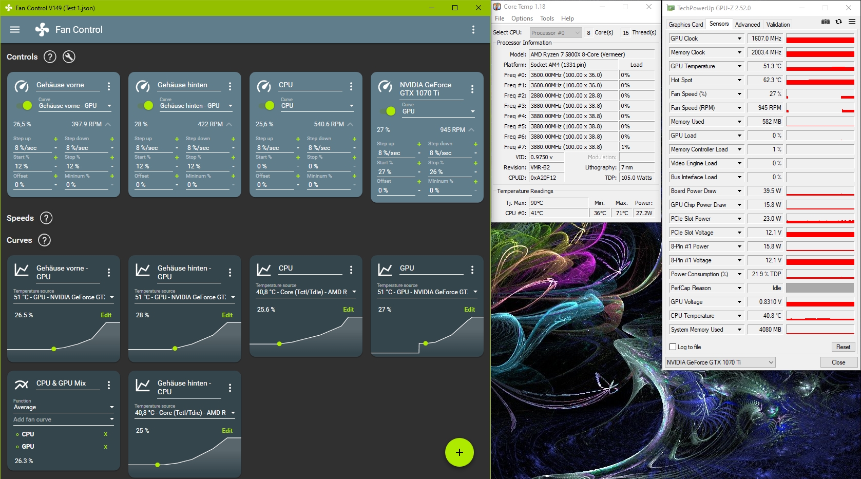Click the wrench icon next to Controls

(x=69, y=57)
